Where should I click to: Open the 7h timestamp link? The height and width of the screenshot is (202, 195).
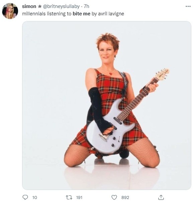[87, 6]
